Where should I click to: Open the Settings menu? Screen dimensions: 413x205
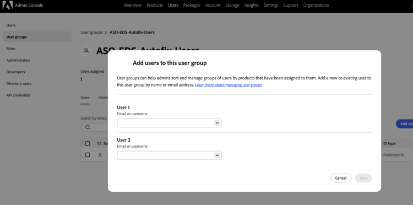[271, 6]
